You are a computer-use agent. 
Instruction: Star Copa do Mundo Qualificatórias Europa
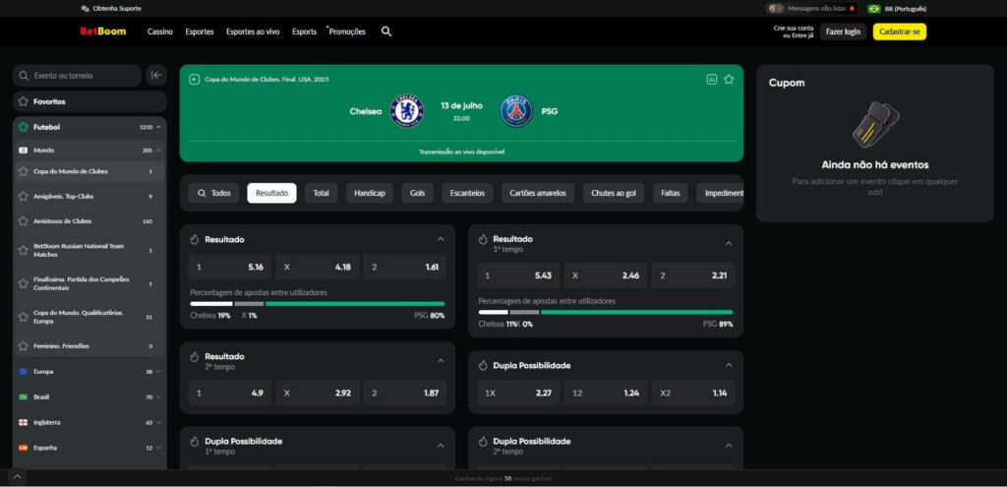pos(24,317)
